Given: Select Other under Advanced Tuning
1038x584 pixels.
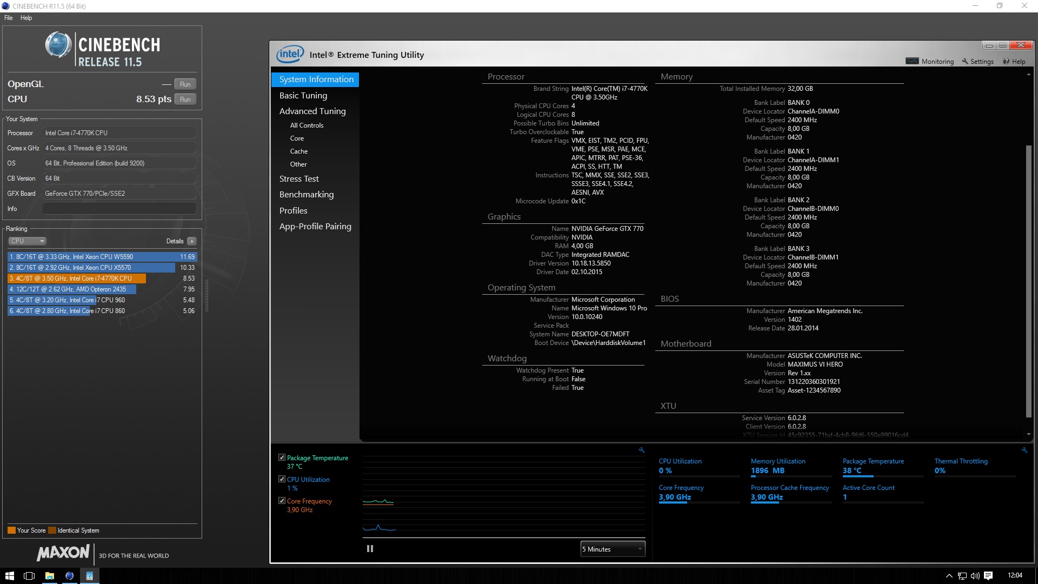Looking at the screenshot, I should (x=298, y=164).
